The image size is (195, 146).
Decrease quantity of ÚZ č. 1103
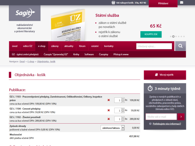[123, 101]
